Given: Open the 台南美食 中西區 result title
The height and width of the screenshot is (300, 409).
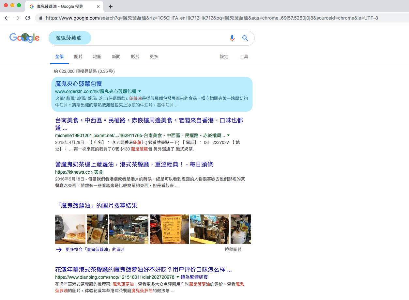Looking at the screenshot, I should (x=149, y=124).
